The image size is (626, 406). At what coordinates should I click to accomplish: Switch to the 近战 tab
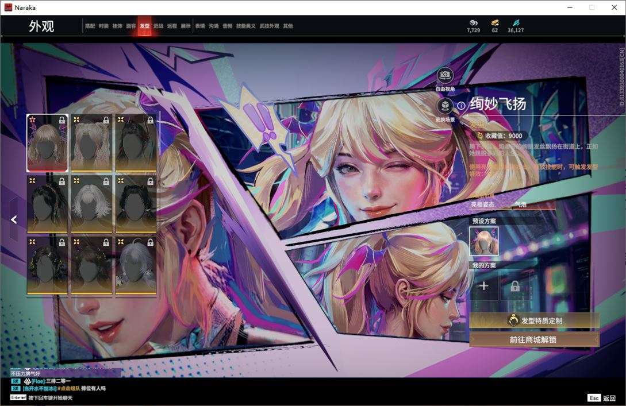click(158, 26)
